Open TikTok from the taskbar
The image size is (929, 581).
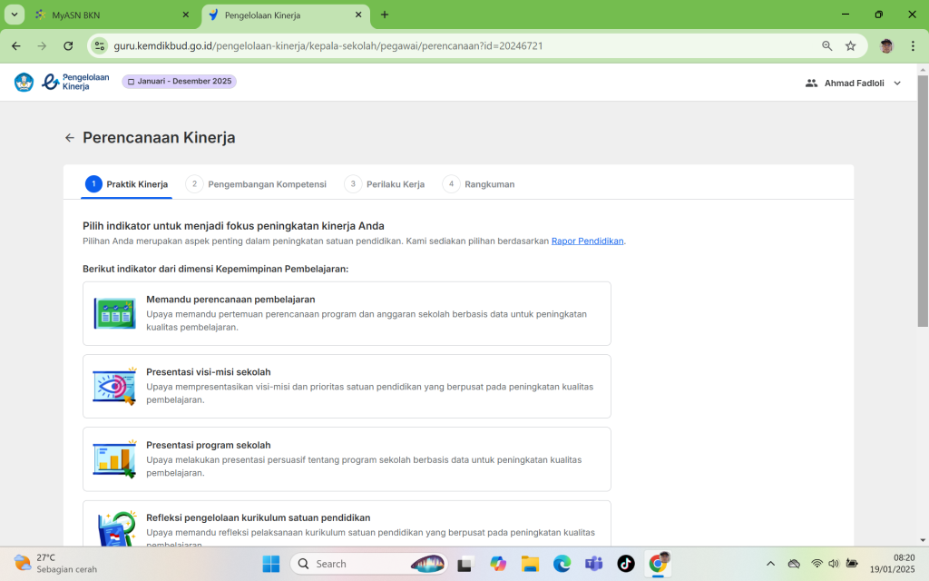pyautogui.click(x=626, y=564)
